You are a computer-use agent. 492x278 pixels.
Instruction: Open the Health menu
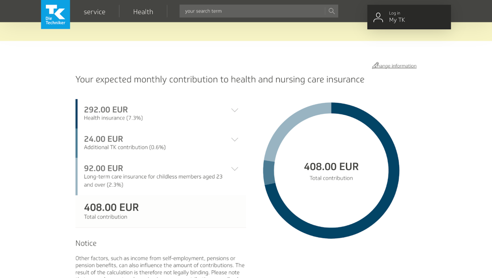click(x=143, y=12)
